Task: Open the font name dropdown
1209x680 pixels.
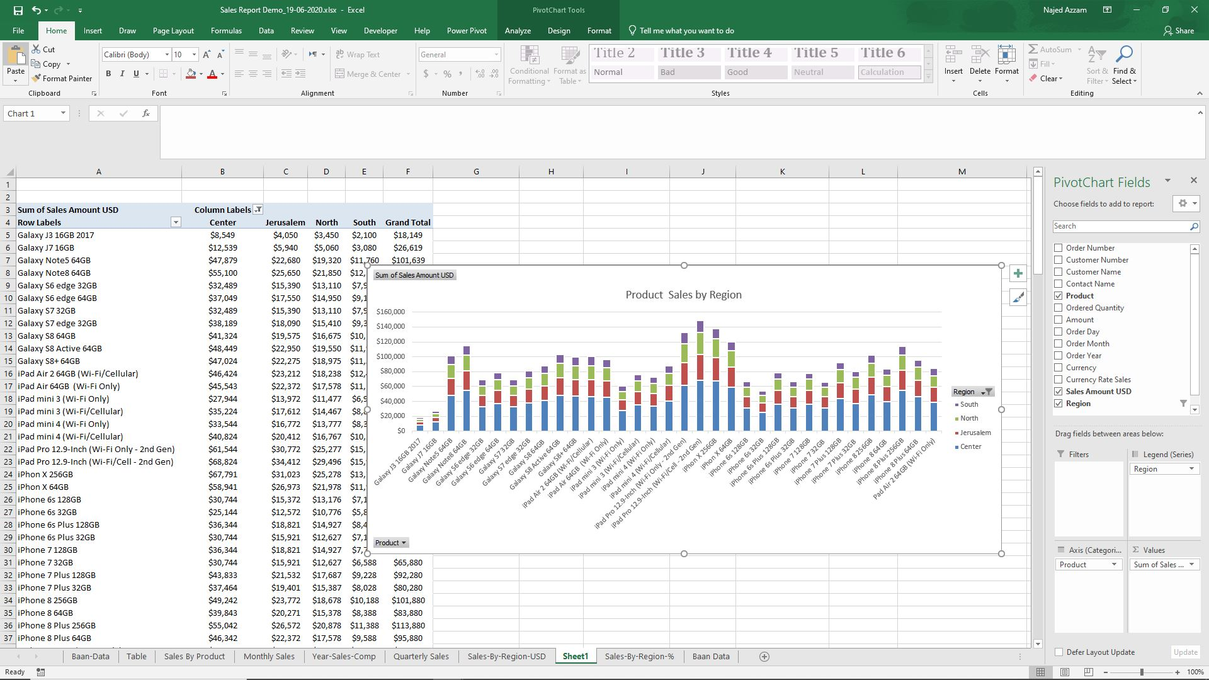Action: coord(167,55)
